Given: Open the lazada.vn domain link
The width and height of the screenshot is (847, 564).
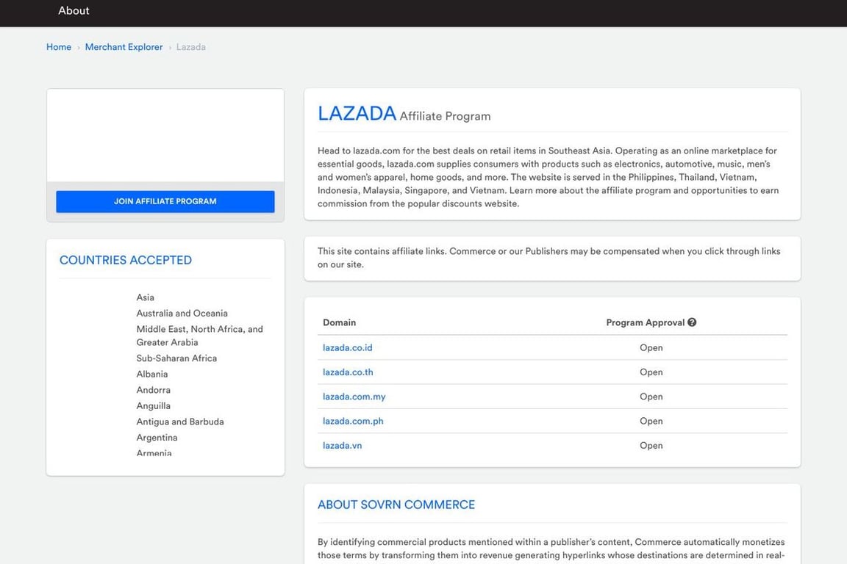Looking at the screenshot, I should click(x=342, y=445).
